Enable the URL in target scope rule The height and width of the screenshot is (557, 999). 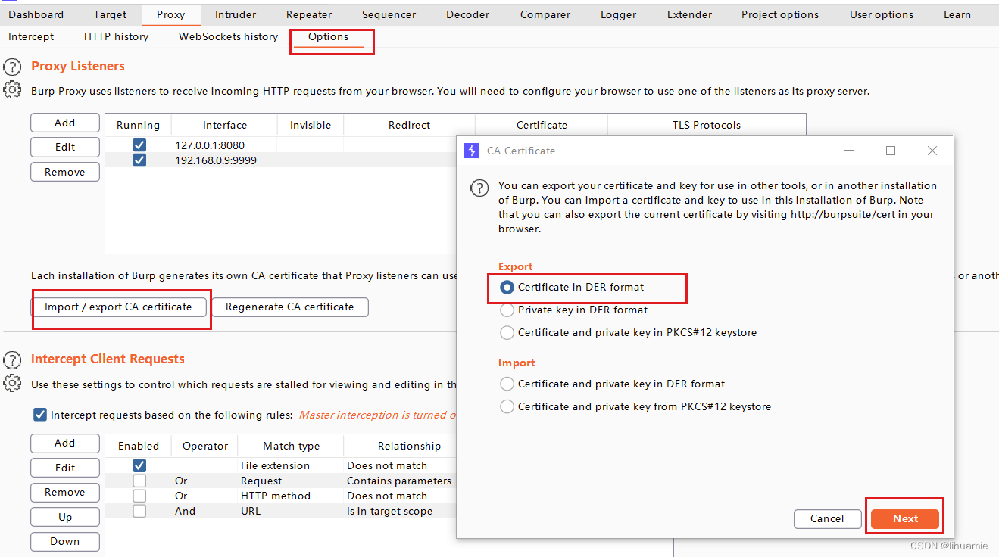coord(139,511)
